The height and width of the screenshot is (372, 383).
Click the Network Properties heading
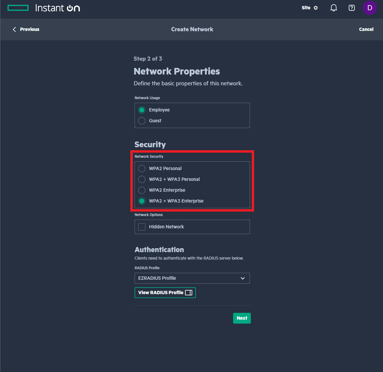pos(177,71)
